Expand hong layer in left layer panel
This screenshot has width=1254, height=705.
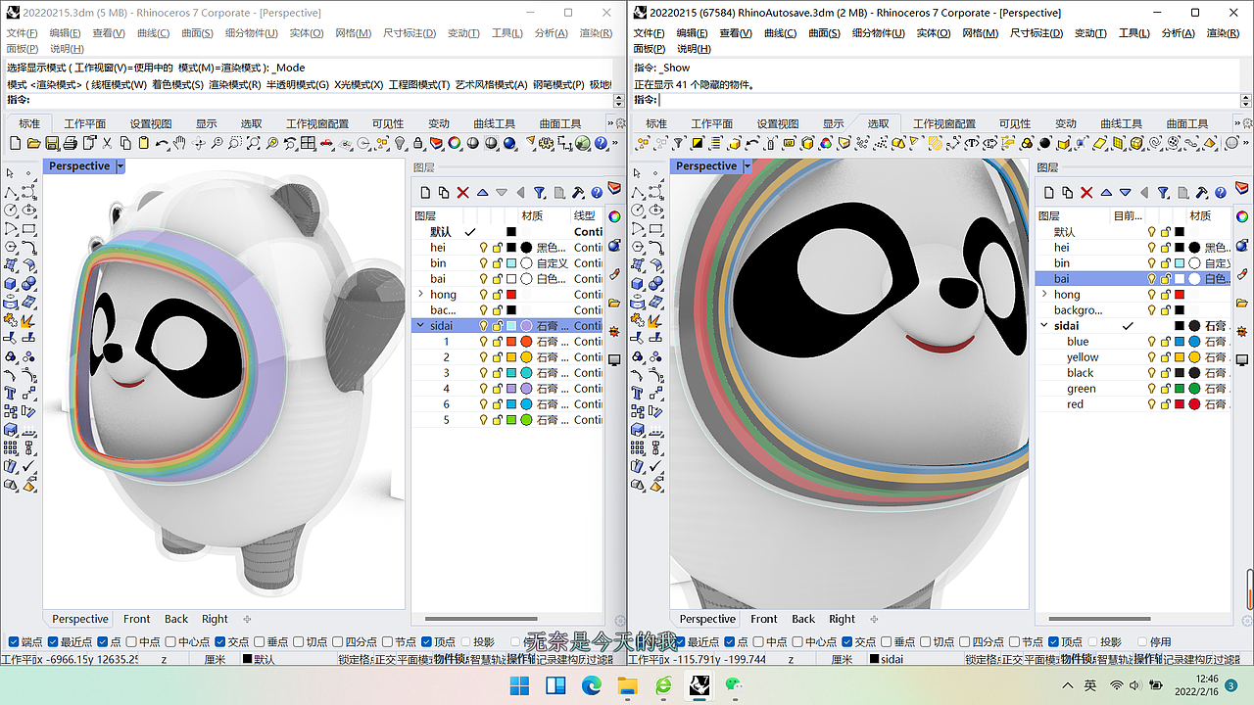click(420, 295)
